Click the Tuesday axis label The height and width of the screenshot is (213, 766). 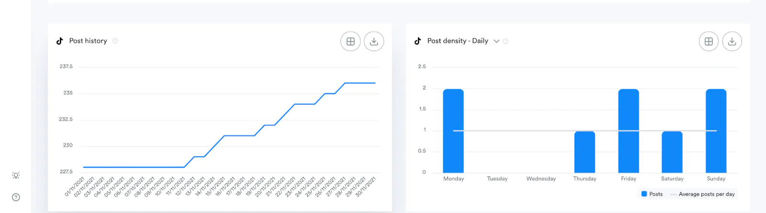point(497,179)
